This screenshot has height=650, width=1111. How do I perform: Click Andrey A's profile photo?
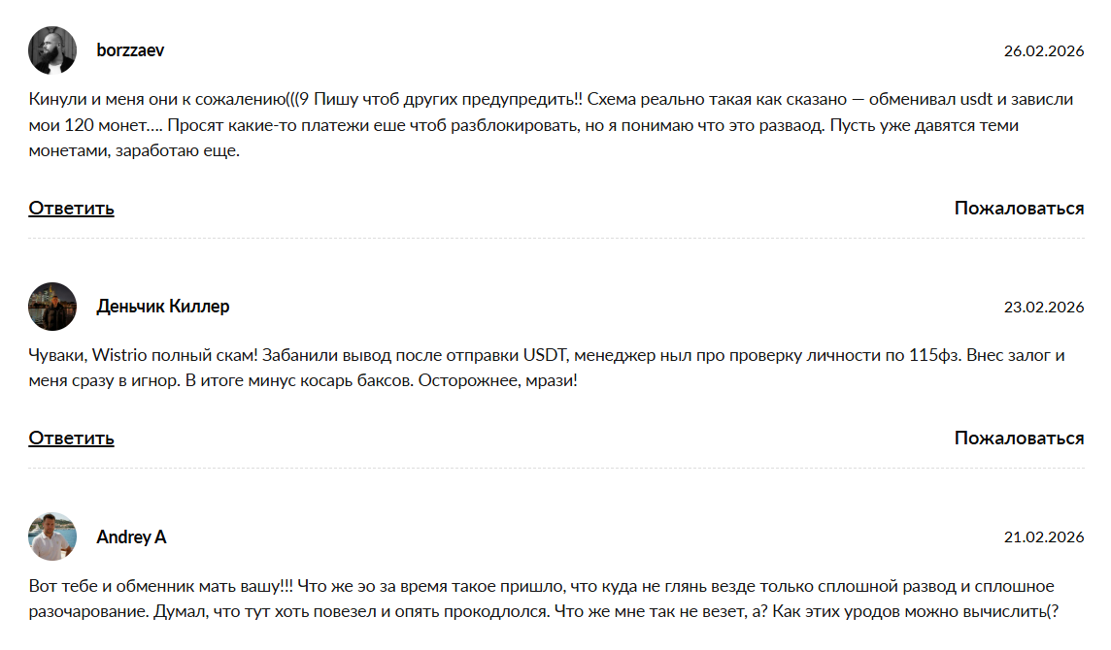[52, 536]
